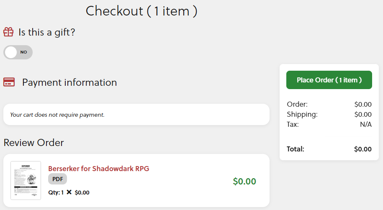Click the Shipping cost line in summary
Image resolution: width=383 pixels, height=210 pixels.
click(x=329, y=114)
